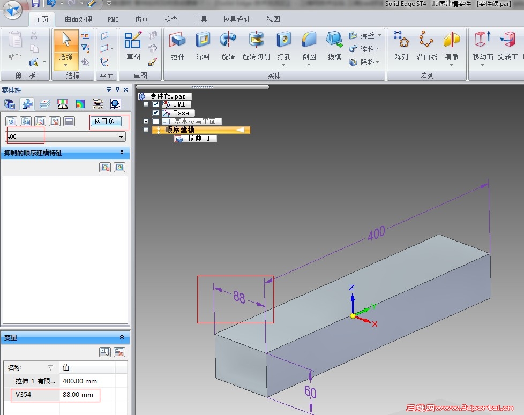Collapse the 抑制的顺序建模特征 section
The width and height of the screenshot is (524, 415).
[122, 153]
